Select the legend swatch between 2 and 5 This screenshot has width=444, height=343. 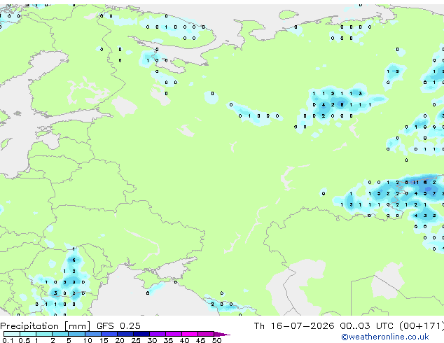tap(60, 334)
